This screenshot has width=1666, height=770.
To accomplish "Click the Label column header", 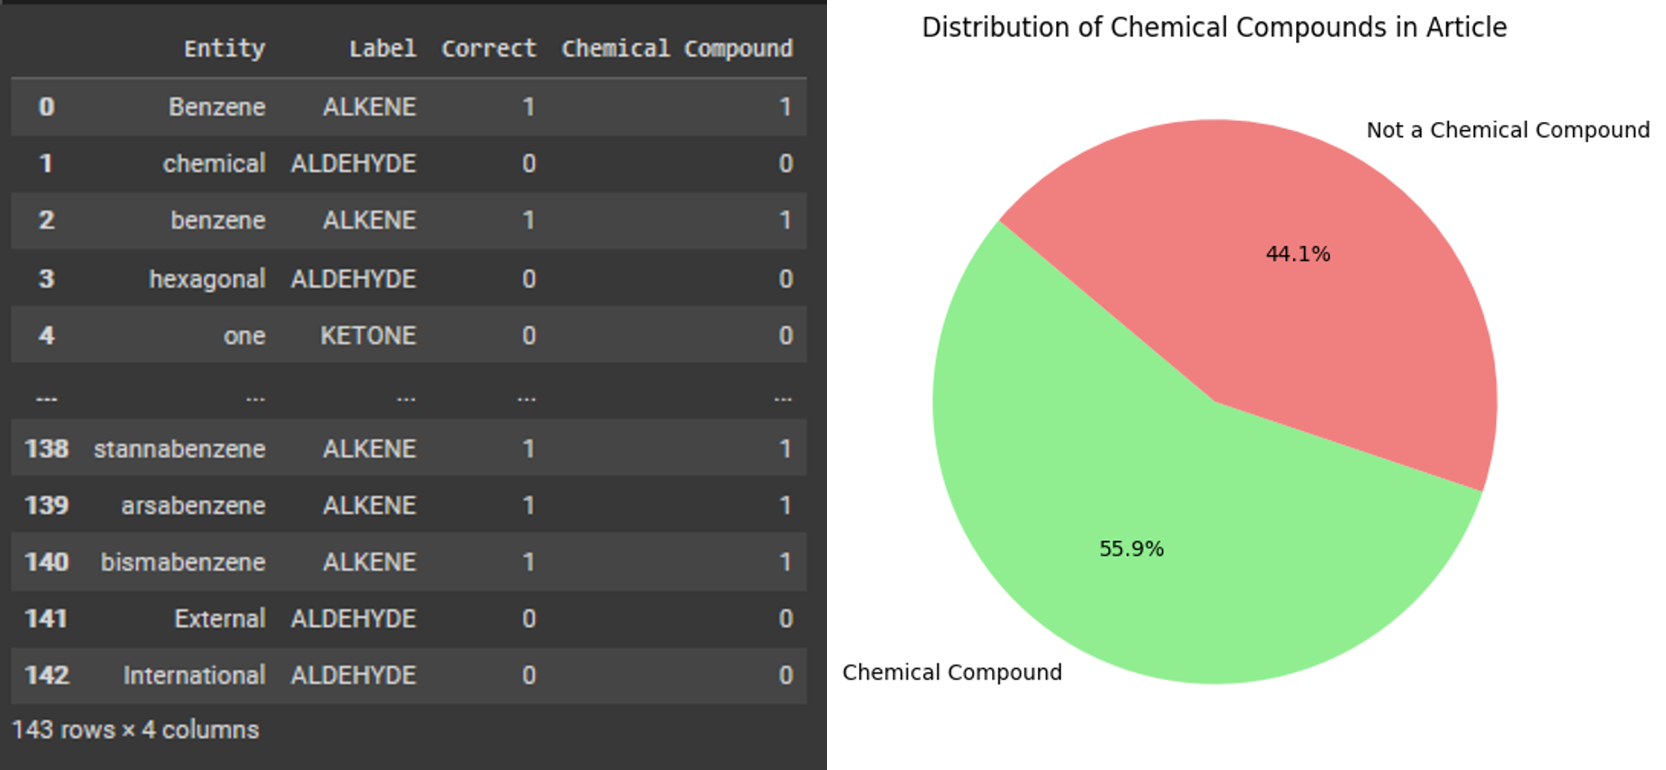I will [x=382, y=49].
